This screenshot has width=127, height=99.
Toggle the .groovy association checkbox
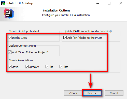click(x=27, y=67)
